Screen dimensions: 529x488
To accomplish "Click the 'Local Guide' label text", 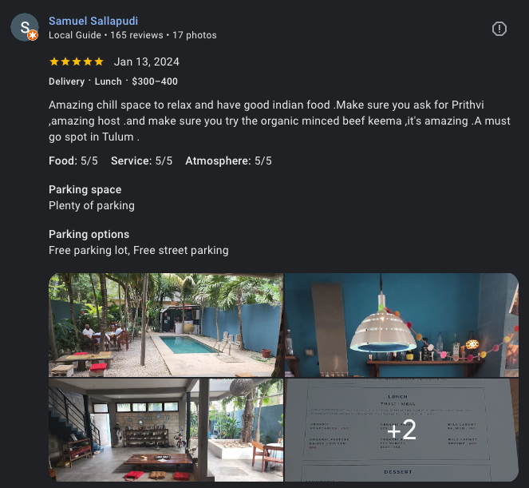I will coord(75,35).
